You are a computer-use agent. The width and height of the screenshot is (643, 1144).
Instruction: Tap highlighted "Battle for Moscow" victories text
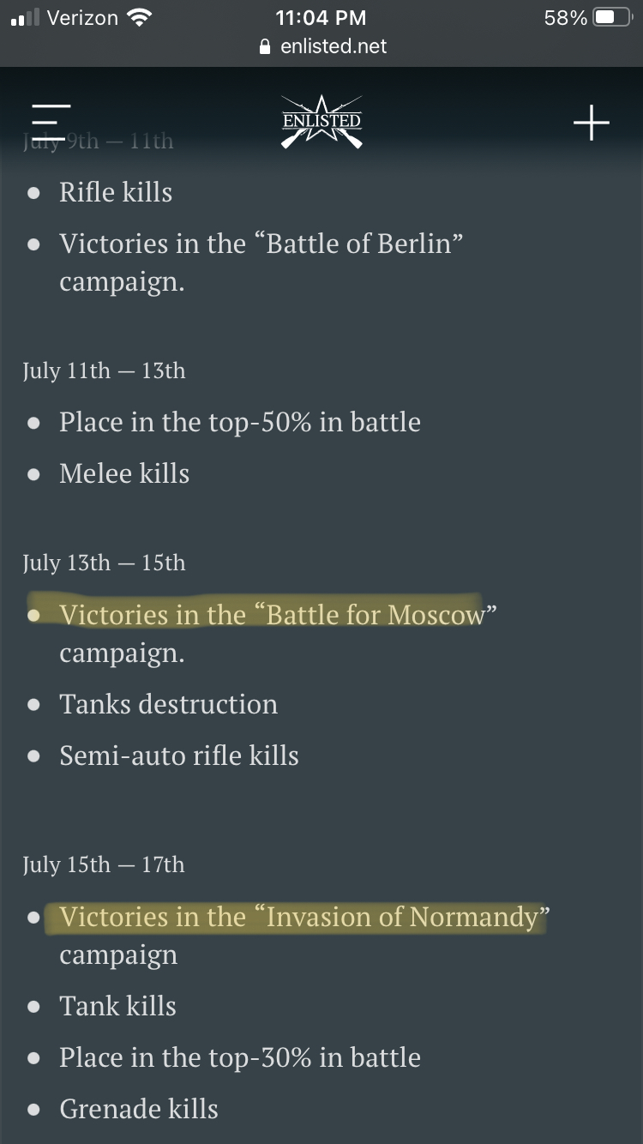271,615
